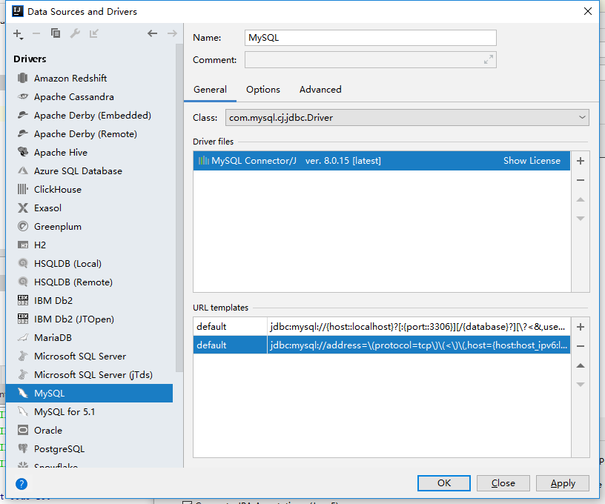
Task: Click the make global arrow icon in toolbar
Action: pyautogui.click(x=93, y=33)
